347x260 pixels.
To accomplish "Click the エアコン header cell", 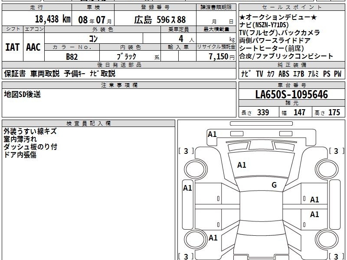I will click(x=34, y=29).
